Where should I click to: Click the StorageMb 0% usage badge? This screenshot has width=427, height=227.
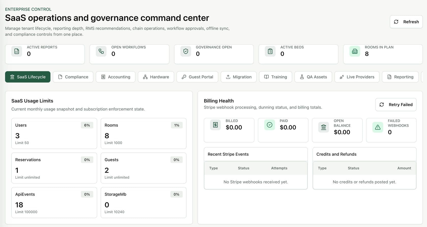coord(176,194)
